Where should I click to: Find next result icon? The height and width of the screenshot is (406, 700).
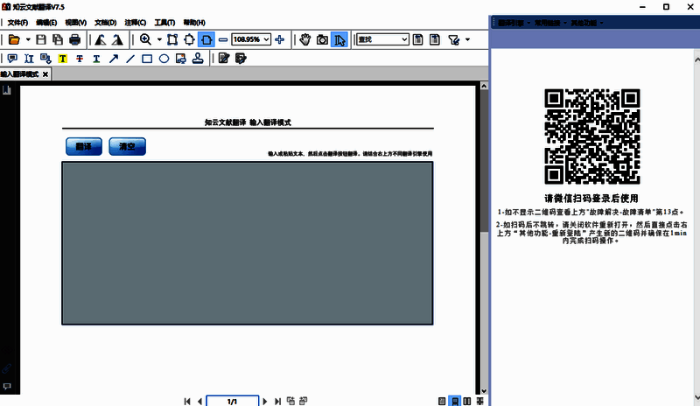pyautogui.click(x=435, y=39)
